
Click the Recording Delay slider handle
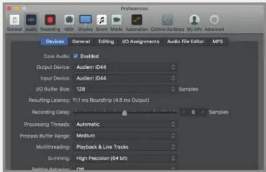click(x=124, y=113)
